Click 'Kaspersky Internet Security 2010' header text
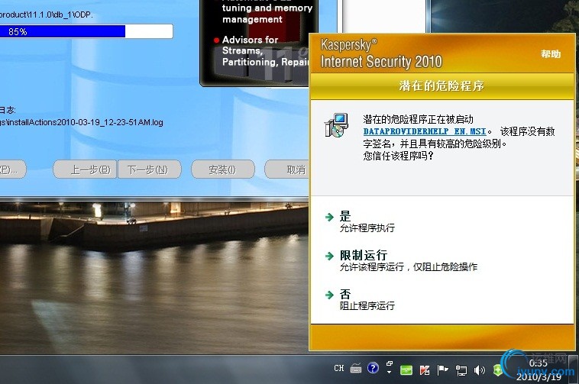 tap(381, 54)
